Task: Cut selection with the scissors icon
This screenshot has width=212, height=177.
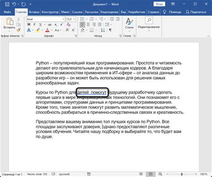Action: [18, 19]
